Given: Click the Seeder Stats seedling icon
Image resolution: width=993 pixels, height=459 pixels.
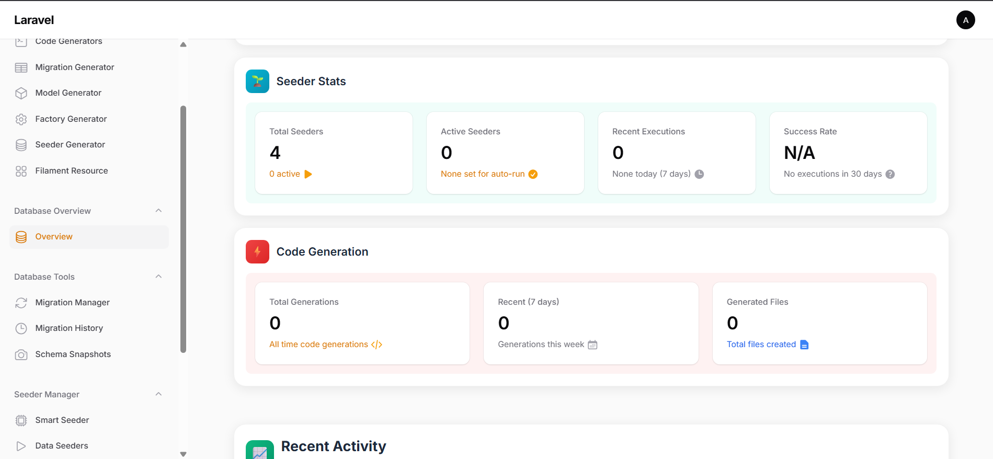Looking at the screenshot, I should [x=257, y=81].
